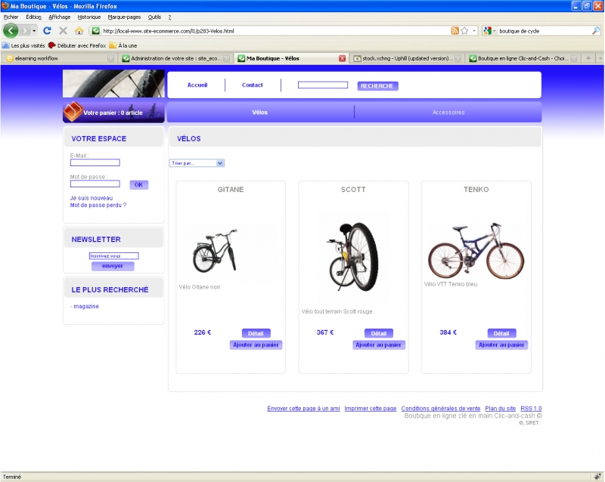Click the Contact navigation link
This screenshot has width=605, height=482.
[253, 85]
